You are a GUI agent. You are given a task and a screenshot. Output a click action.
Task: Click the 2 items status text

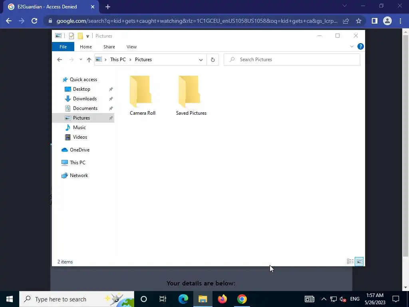tap(65, 262)
